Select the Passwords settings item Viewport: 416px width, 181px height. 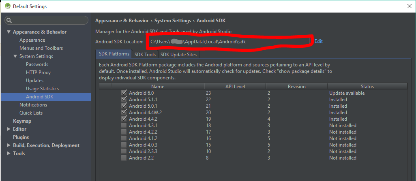tap(37, 64)
